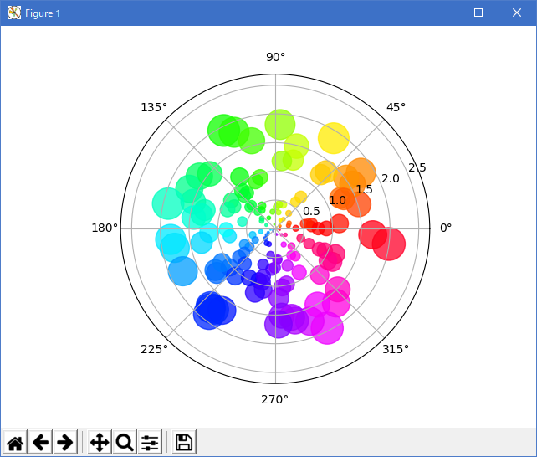The width and height of the screenshot is (537, 457).
Task: Click the 1.5 radial tick label
Action: (x=364, y=189)
